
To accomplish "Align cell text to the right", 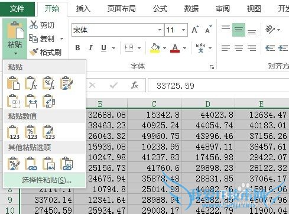I will tap(252, 48).
